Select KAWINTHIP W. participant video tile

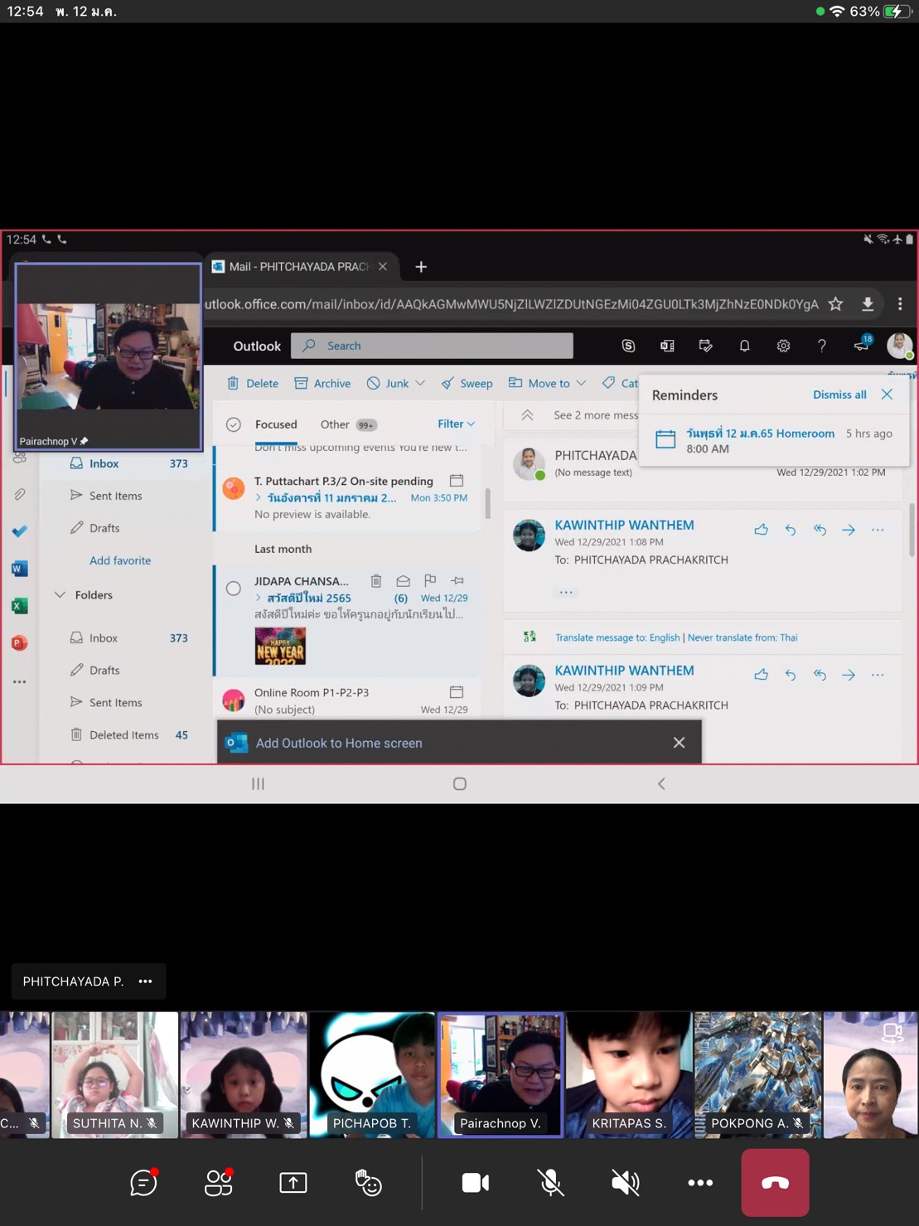244,1073
